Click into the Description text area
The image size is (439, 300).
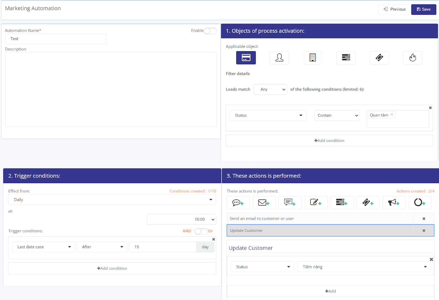pos(111,90)
